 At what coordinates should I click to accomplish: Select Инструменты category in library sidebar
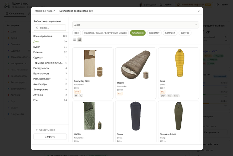[50, 68]
